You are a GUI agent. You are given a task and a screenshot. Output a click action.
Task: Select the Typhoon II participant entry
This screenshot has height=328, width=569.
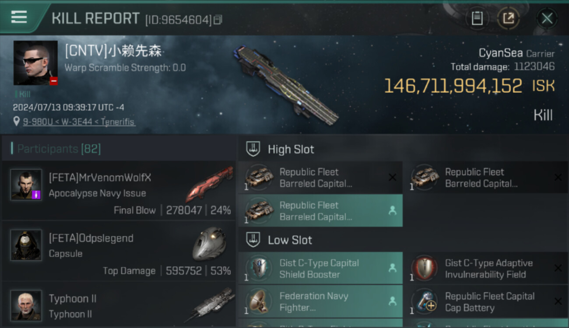click(119, 305)
